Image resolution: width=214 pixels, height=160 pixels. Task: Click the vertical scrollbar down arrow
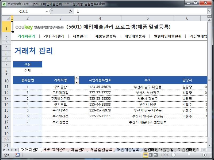[x=209, y=146]
